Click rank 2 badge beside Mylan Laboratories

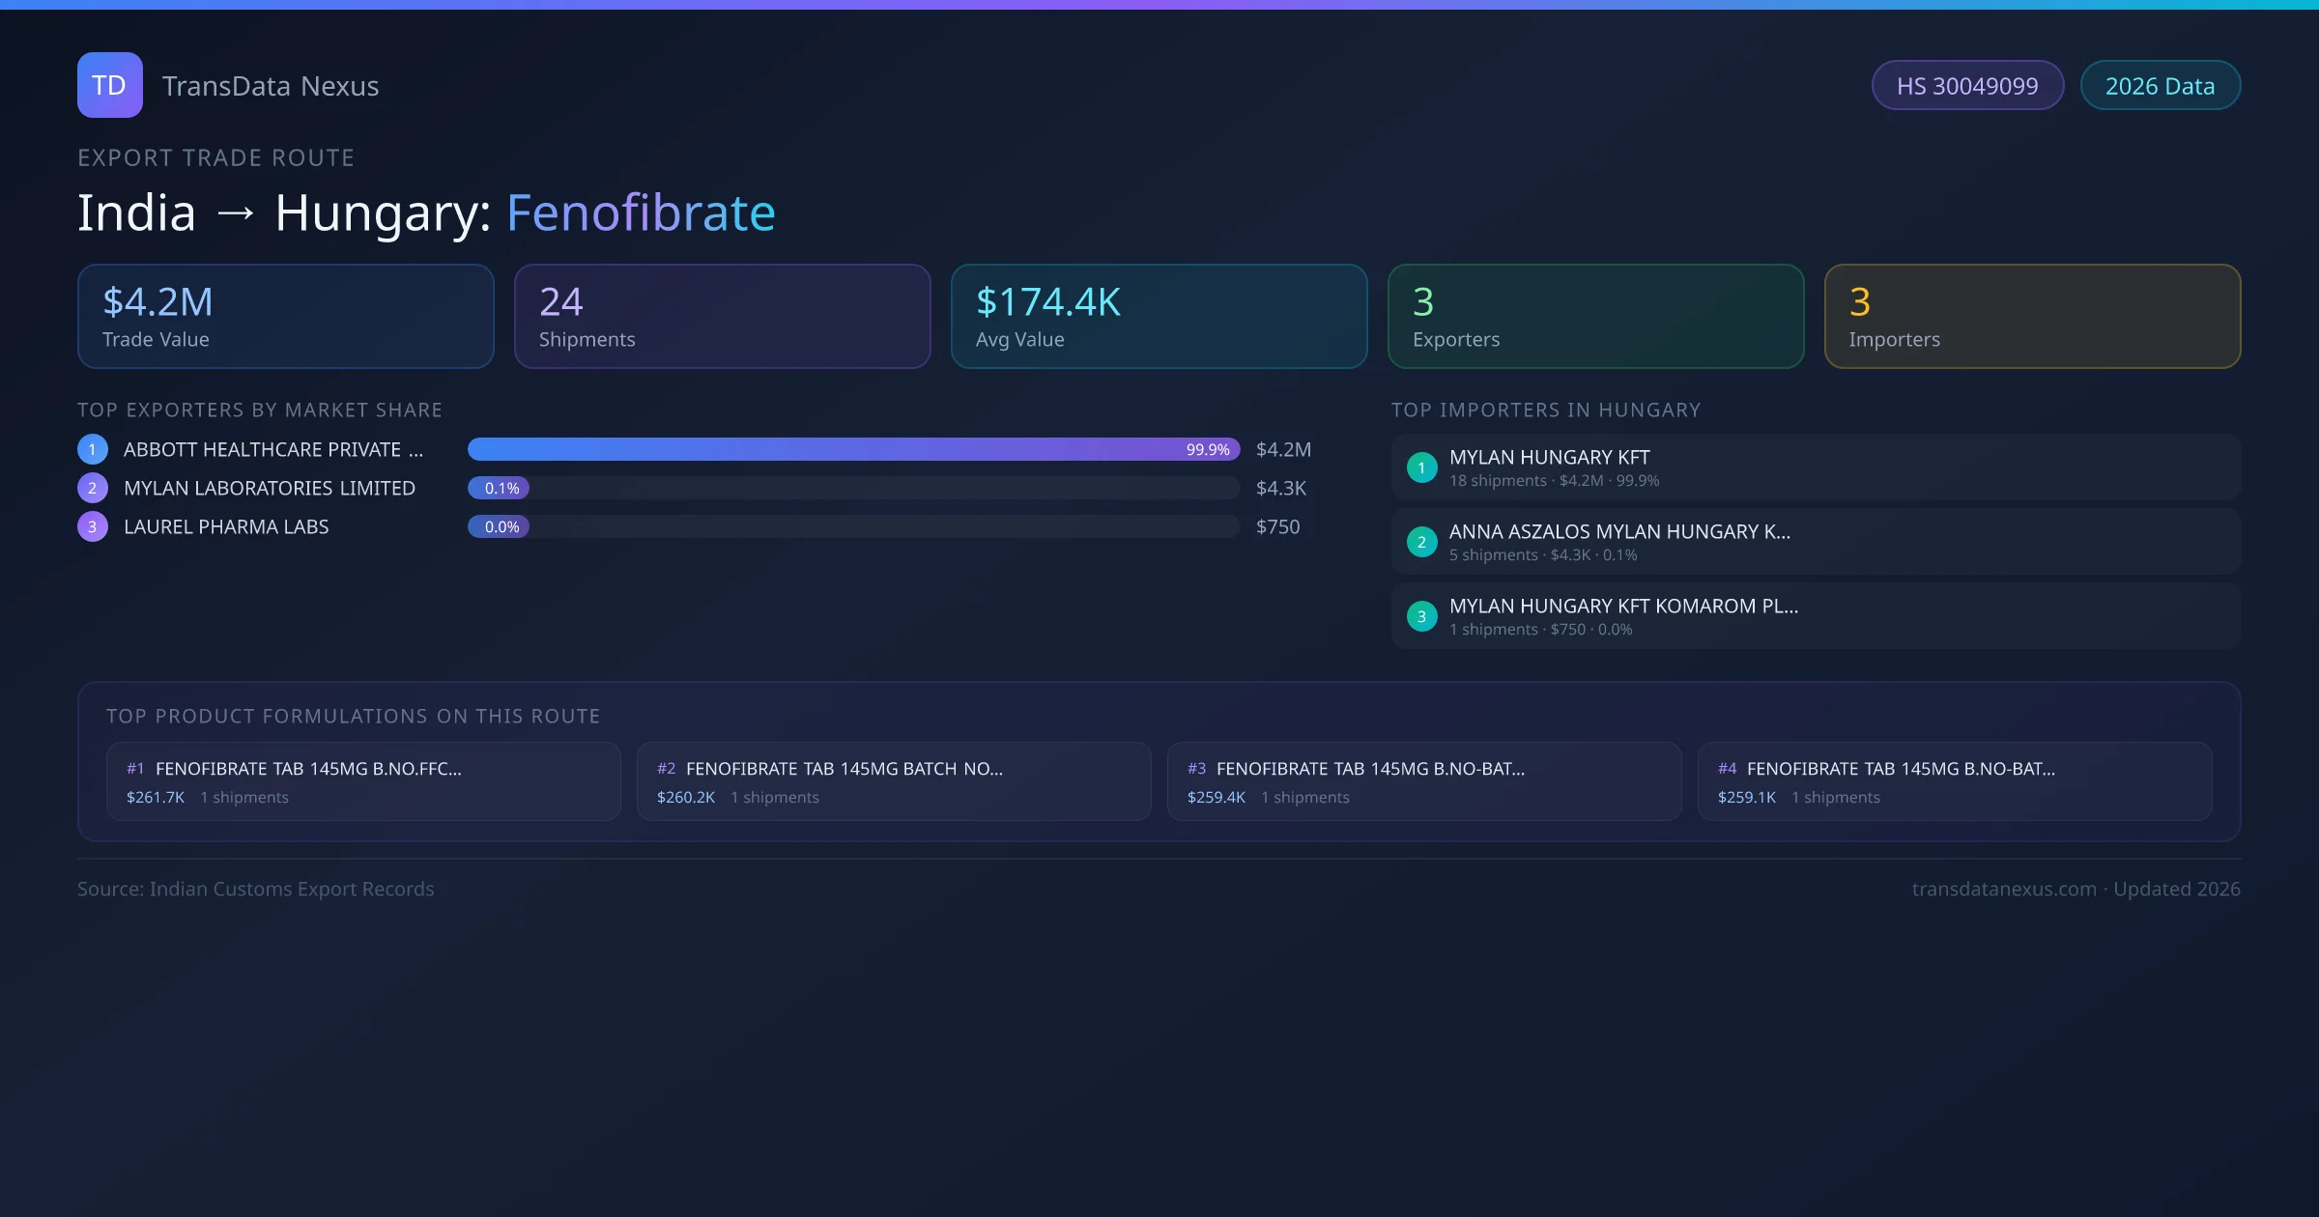click(x=93, y=488)
